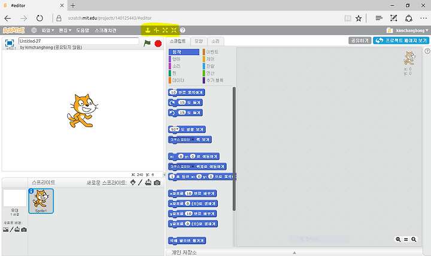Switch to the 모양 tab

point(199,41)
